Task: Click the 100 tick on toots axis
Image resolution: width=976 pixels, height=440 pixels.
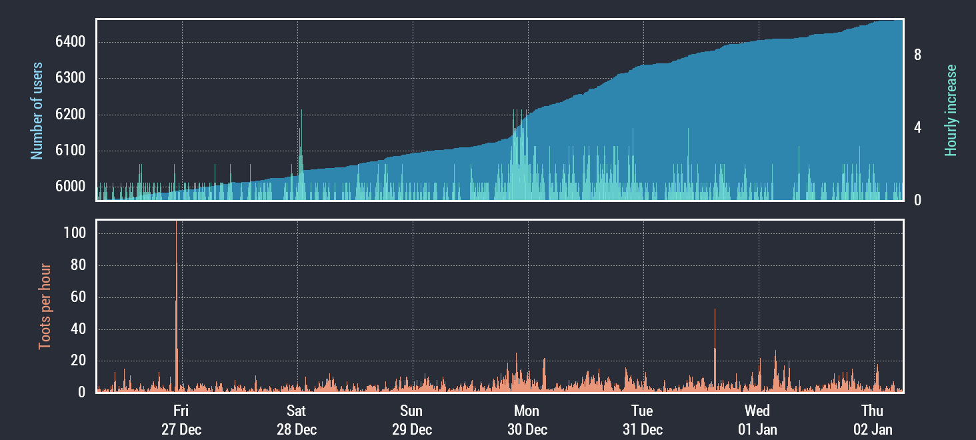Action: coord(75,234)
